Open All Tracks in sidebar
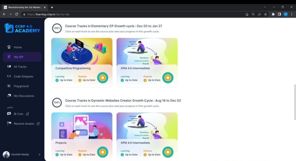Screen dimensions: 296x161 pos(22,67)
